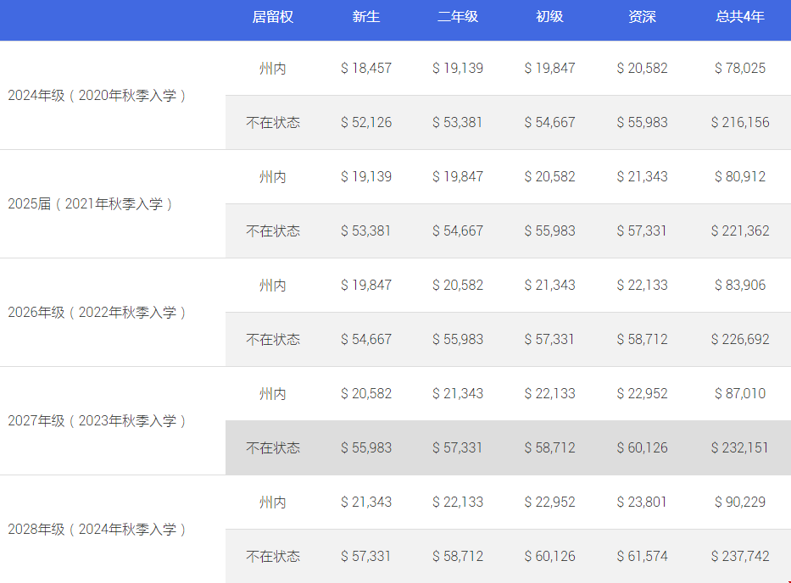Select the $ 78,025 four-year total cell
The height and width of the screenshot is (583, 791).
(x=740, y=68)
